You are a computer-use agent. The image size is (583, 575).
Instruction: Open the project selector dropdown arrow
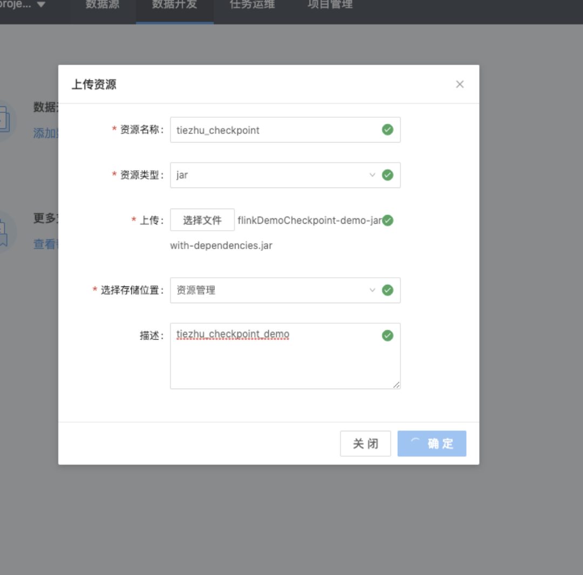41,4
